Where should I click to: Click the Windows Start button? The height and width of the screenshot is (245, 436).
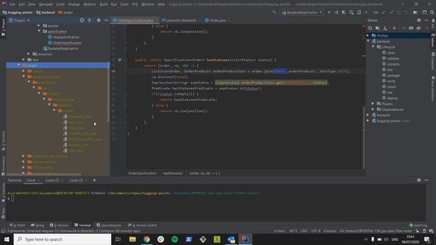[x=7, y=239]
